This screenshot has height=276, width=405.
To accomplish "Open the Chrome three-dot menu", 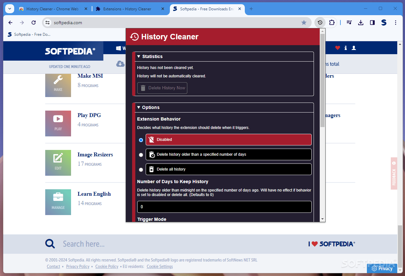I will (x=395, y=23).
